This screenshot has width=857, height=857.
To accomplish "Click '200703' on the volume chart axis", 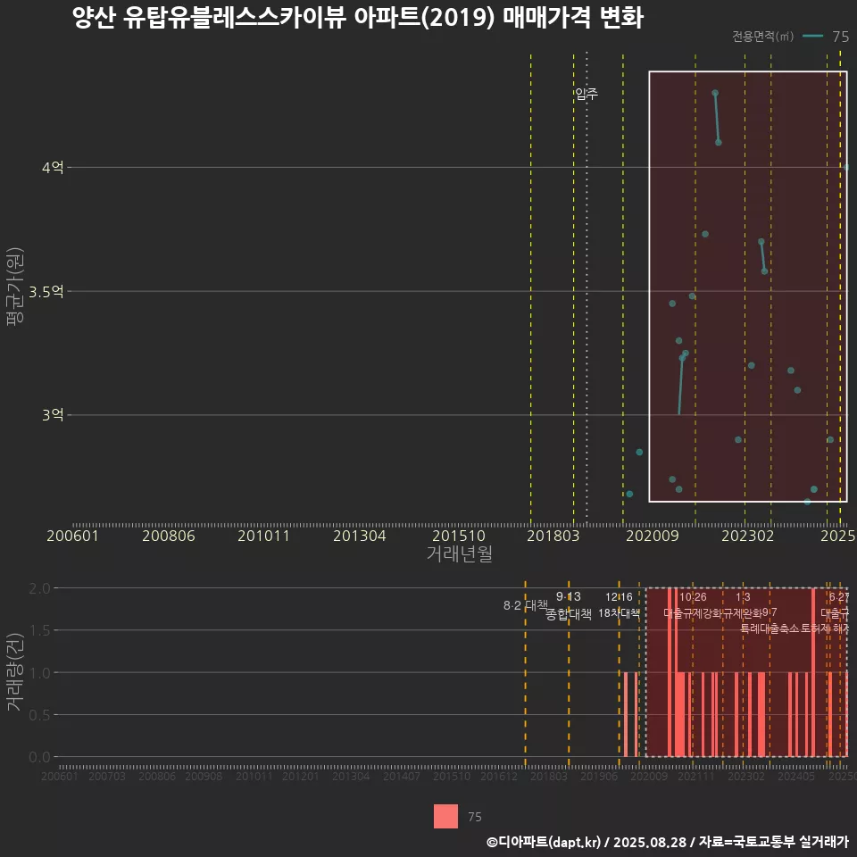I will click(x=107, y=776).
